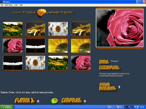Viewport: 146px width, 109px height.
Task: Switch to the first taskbar window button
Action: [110, 107]
